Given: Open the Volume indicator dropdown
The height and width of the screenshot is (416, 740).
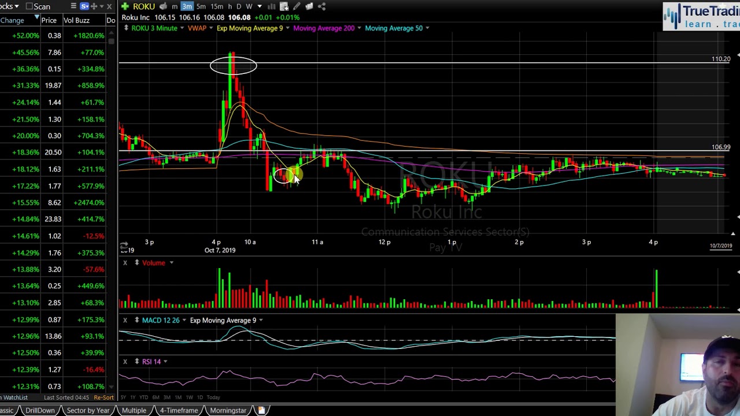Looking at the screenshot, I should click(171, 263).
